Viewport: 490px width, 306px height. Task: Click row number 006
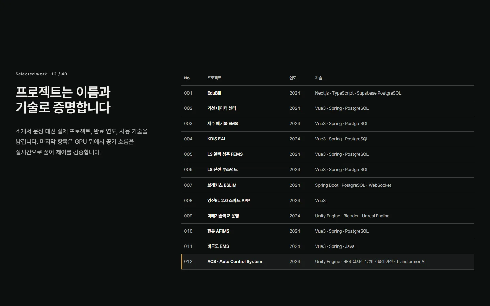click(188, 170)
